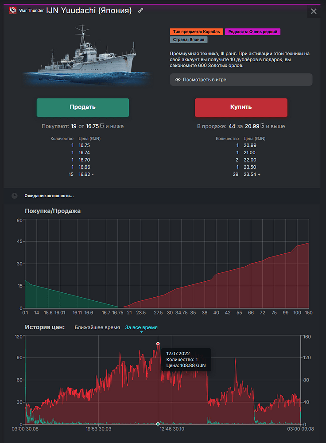
Task: Click the GJN coin icon beside 20.99
Action: click(262, 126)
